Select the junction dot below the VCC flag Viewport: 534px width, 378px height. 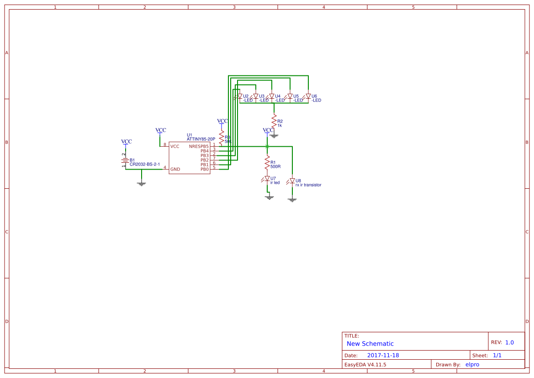click(267, 146)
